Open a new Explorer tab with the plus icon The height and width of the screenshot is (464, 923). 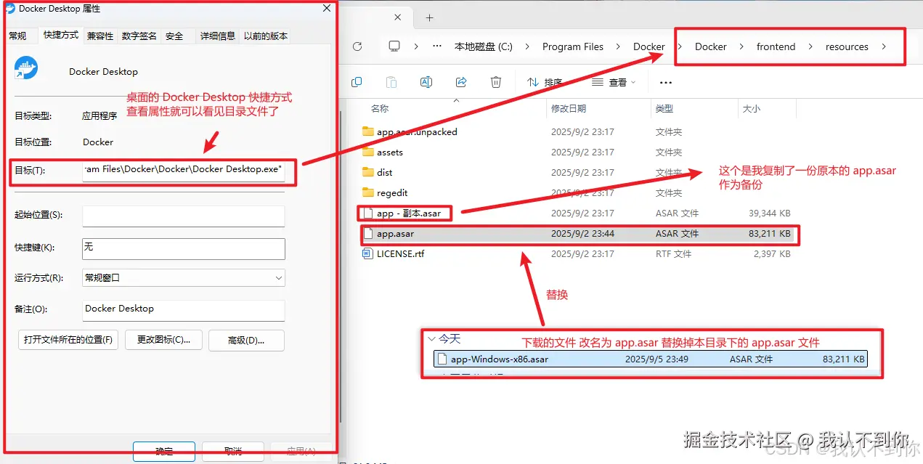pyautogui.click(x=429, y=17)
